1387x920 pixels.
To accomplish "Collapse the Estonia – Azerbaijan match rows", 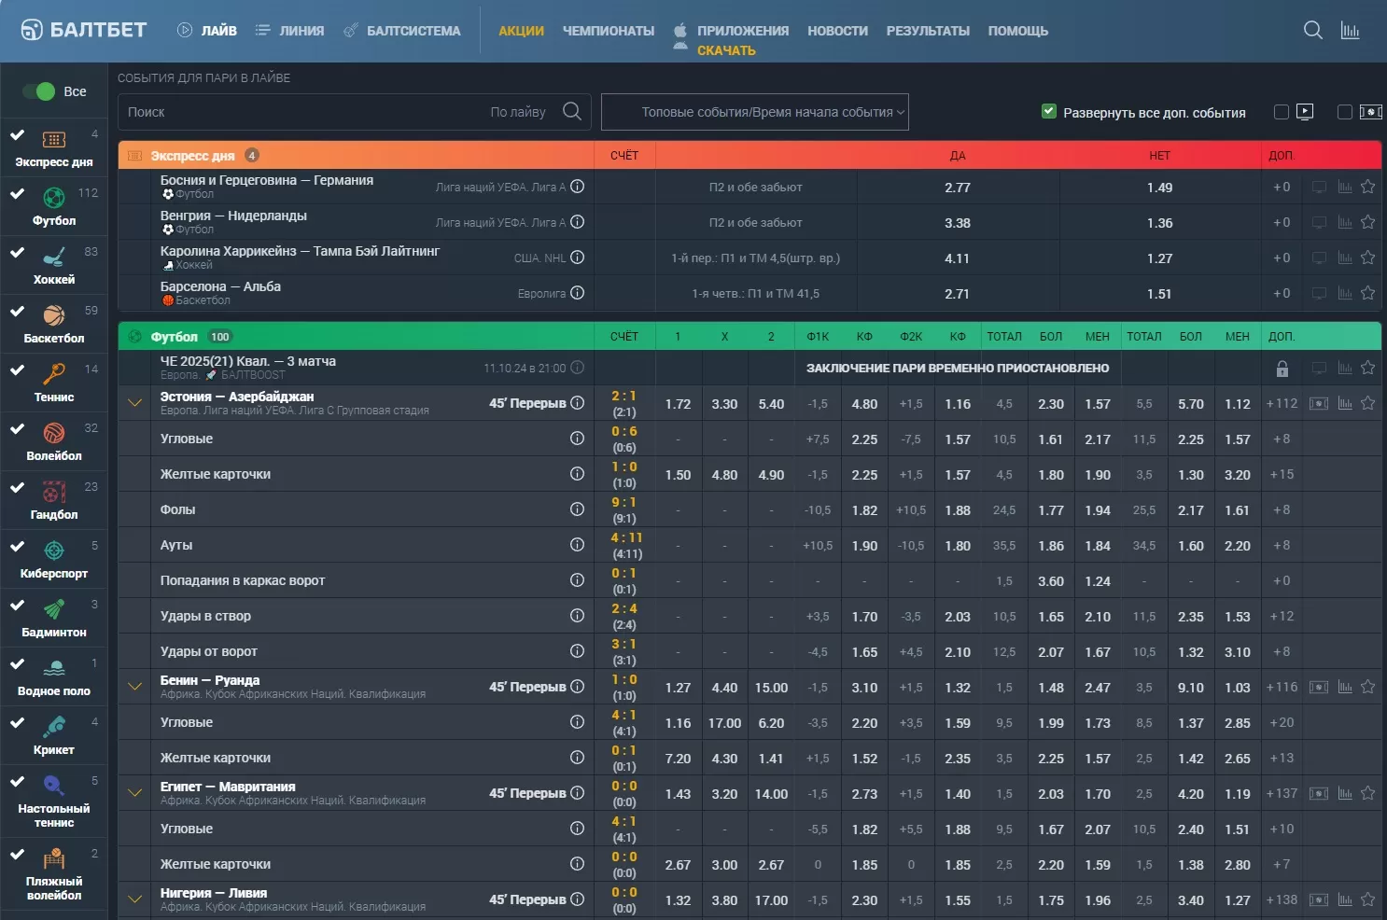I will (x=135, y=403).
